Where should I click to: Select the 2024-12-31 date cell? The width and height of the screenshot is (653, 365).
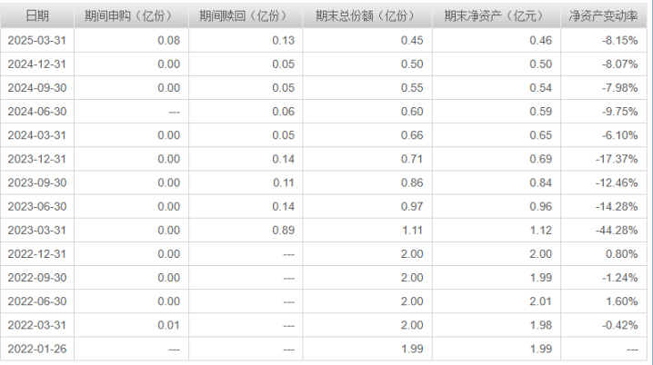coord(37,64)
